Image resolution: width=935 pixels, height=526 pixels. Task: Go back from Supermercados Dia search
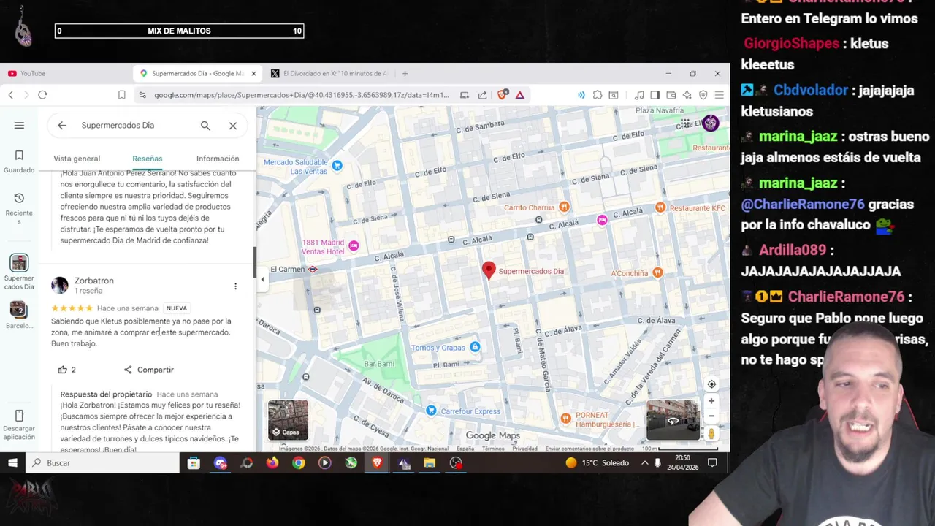(x=62, y=126)
